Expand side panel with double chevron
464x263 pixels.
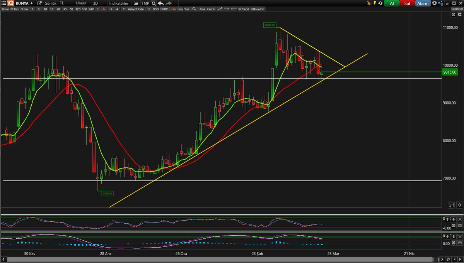click(460, 205)
